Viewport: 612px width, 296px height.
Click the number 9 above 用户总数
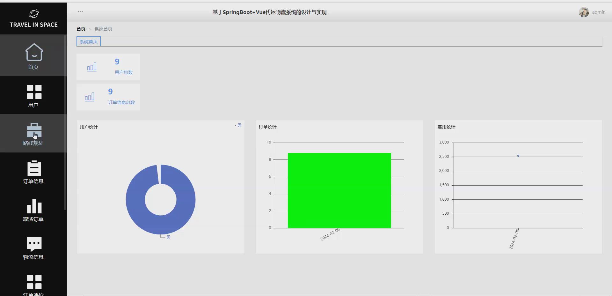click(117, 62)
